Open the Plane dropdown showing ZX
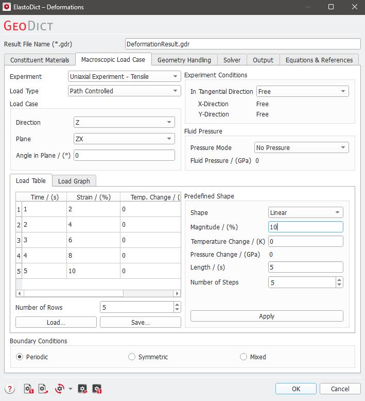 (x=124, y=139)
